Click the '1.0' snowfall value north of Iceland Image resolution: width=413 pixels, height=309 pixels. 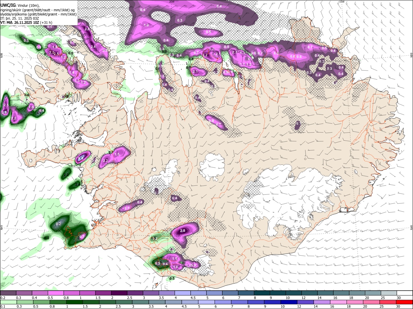(146, 25)
